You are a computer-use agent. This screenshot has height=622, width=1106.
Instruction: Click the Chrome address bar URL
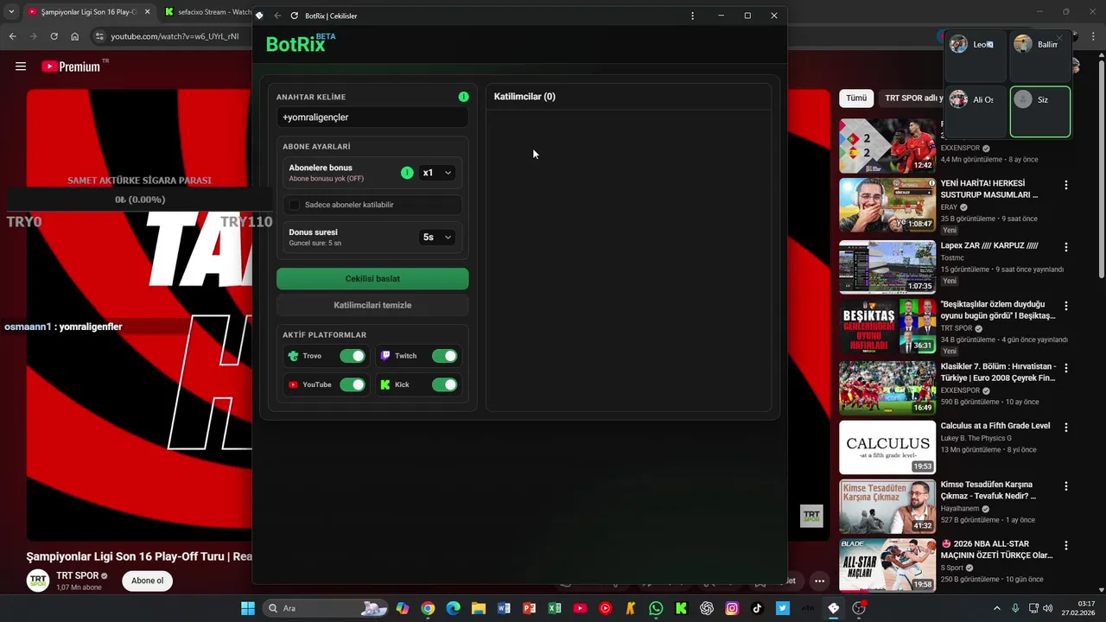click(175, 36)
